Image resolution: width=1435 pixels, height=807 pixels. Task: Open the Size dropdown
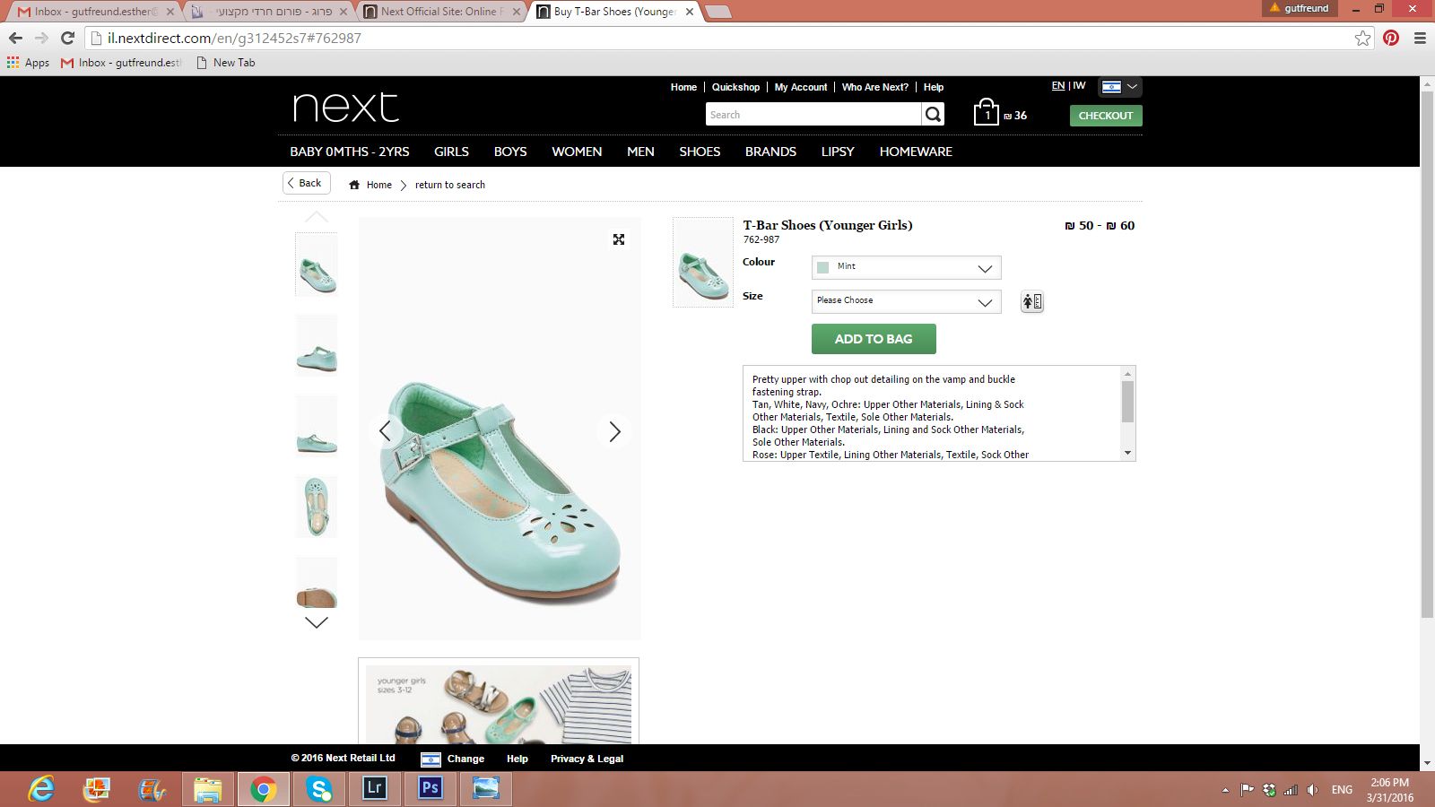click(x=906, y=301)
